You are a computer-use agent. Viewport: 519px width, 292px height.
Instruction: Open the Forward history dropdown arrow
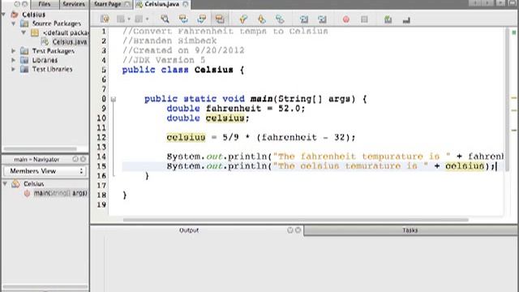(x=148, y=19)
